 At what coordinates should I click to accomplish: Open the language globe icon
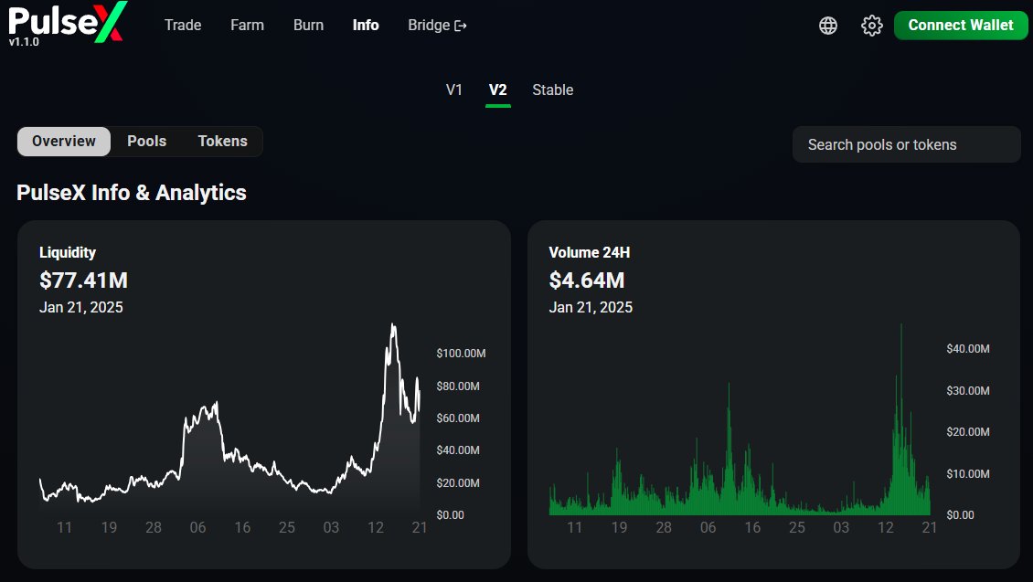point(828,25)
